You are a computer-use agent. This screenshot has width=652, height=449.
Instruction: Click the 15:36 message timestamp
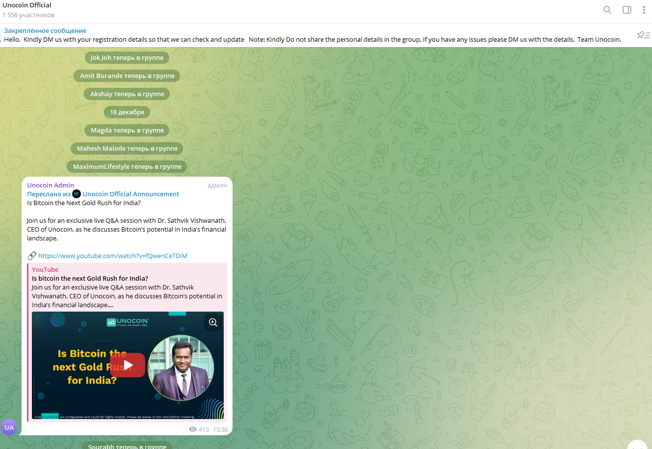(x=220, y=429)
